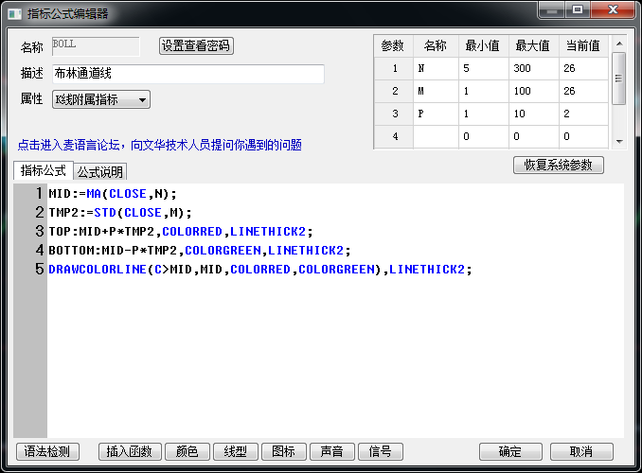Click the 颜色 color button
Viewport: 642px width, 473px height.
click(x=187, y=451)
